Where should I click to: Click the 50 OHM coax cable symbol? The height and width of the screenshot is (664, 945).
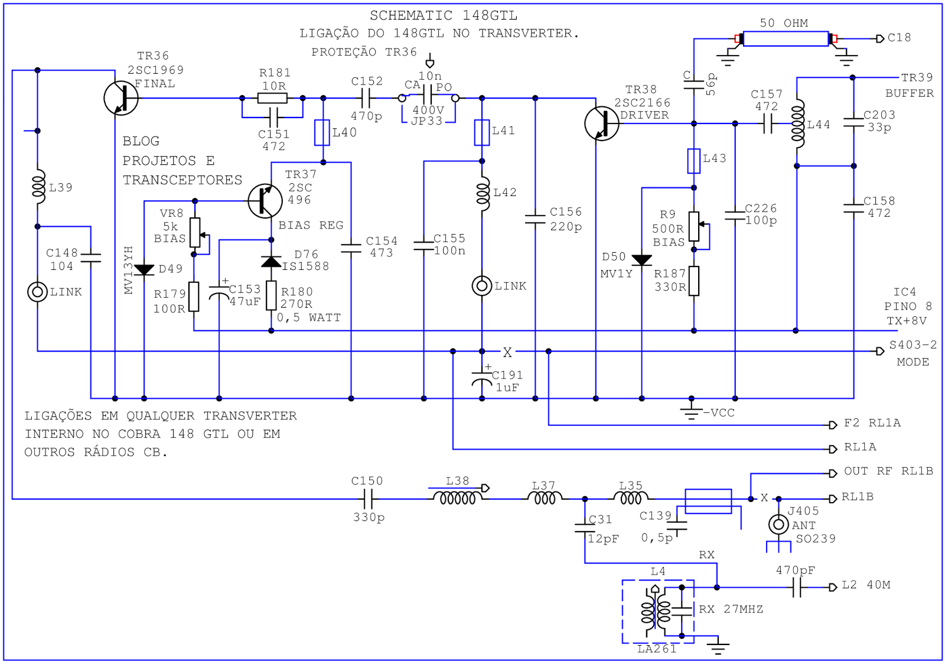pyautogui.click(x=786, y=39)
